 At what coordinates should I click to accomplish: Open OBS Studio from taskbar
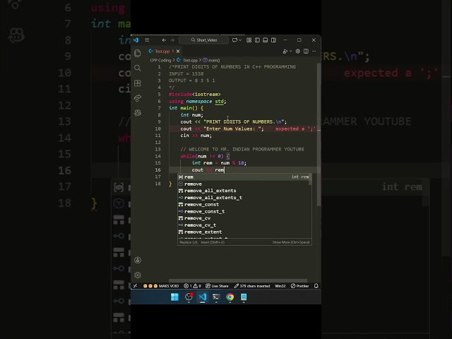coord(189,297)
